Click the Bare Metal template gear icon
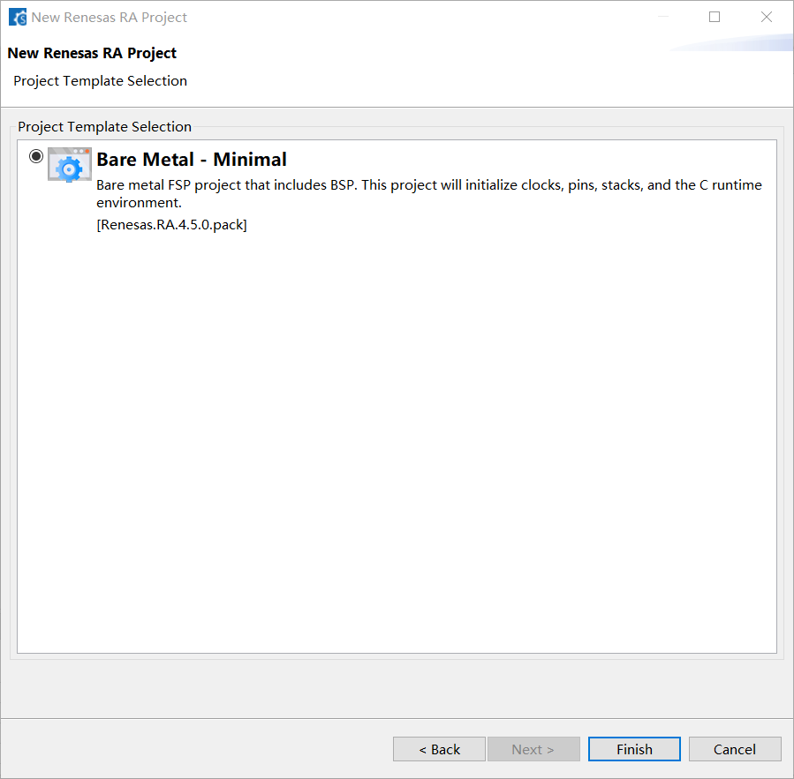Viewport: 794px width, 779px height. (70, 164)
